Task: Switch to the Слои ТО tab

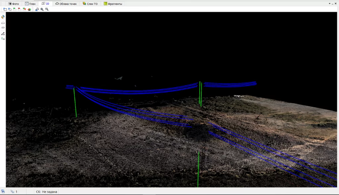Action: click(90, 4)
